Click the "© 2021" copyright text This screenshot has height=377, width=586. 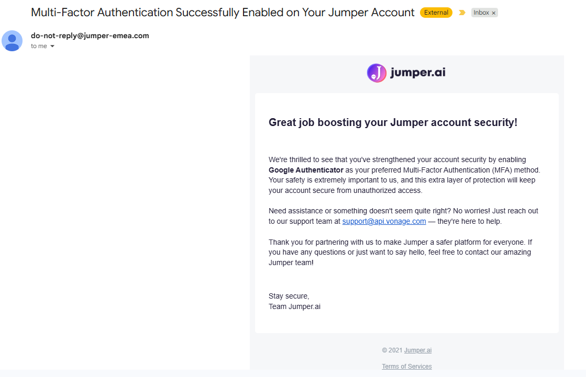point(392,350)
